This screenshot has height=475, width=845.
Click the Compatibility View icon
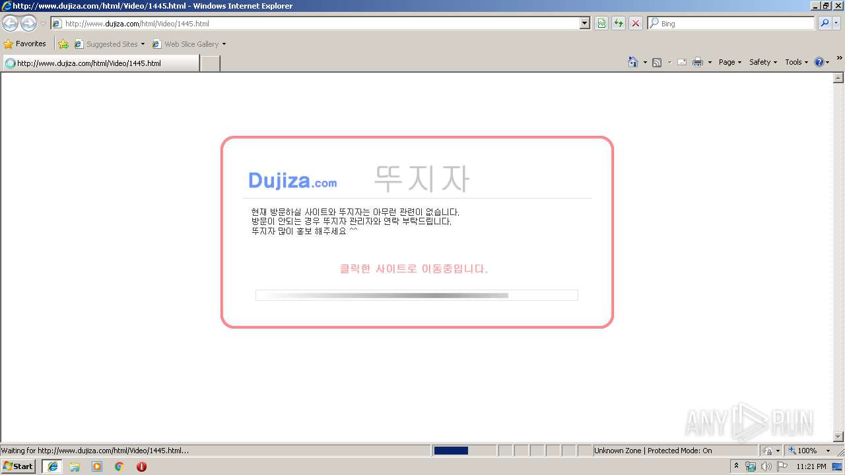point(601,24)
